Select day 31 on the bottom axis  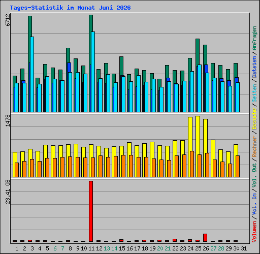pos(244,248)
